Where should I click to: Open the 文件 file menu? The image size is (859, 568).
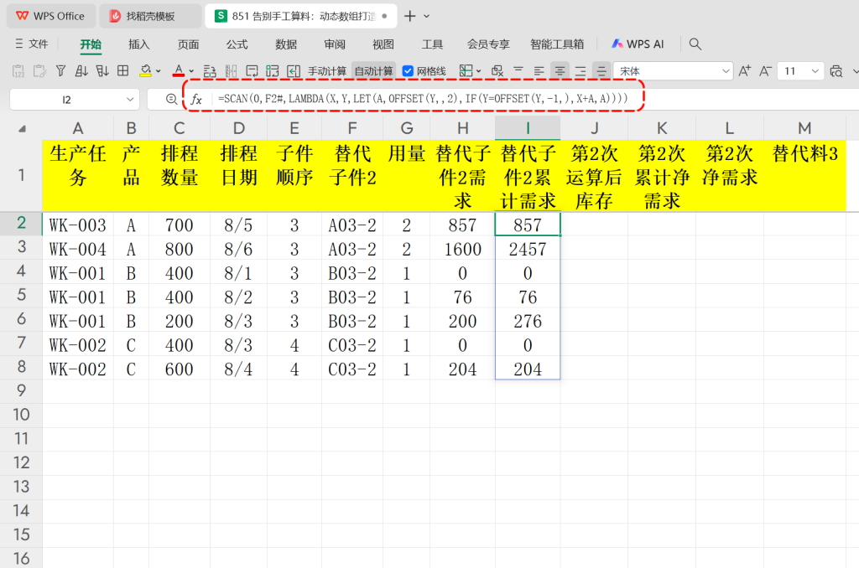coord(31,44)
